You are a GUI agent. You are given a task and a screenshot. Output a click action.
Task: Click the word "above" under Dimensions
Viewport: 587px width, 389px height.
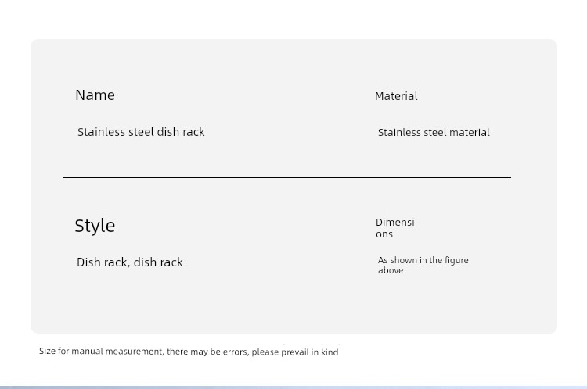[391, 270]
